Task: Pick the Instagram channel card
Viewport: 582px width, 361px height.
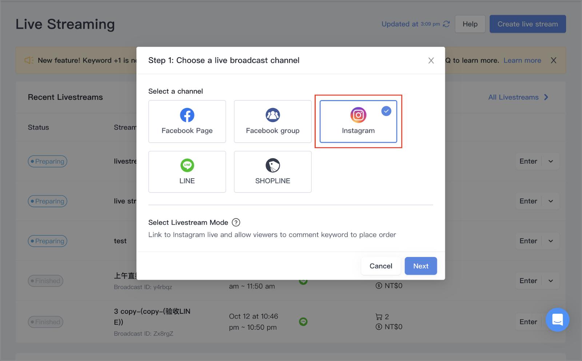Action: 358,122
